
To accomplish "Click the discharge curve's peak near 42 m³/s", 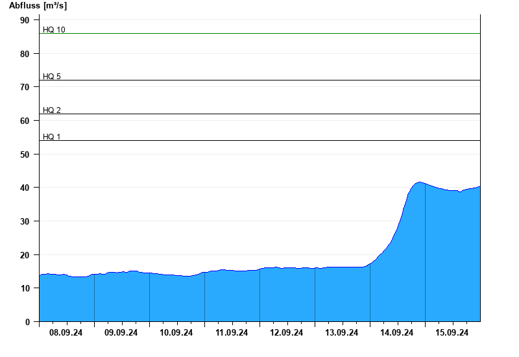I will (419, 182).
